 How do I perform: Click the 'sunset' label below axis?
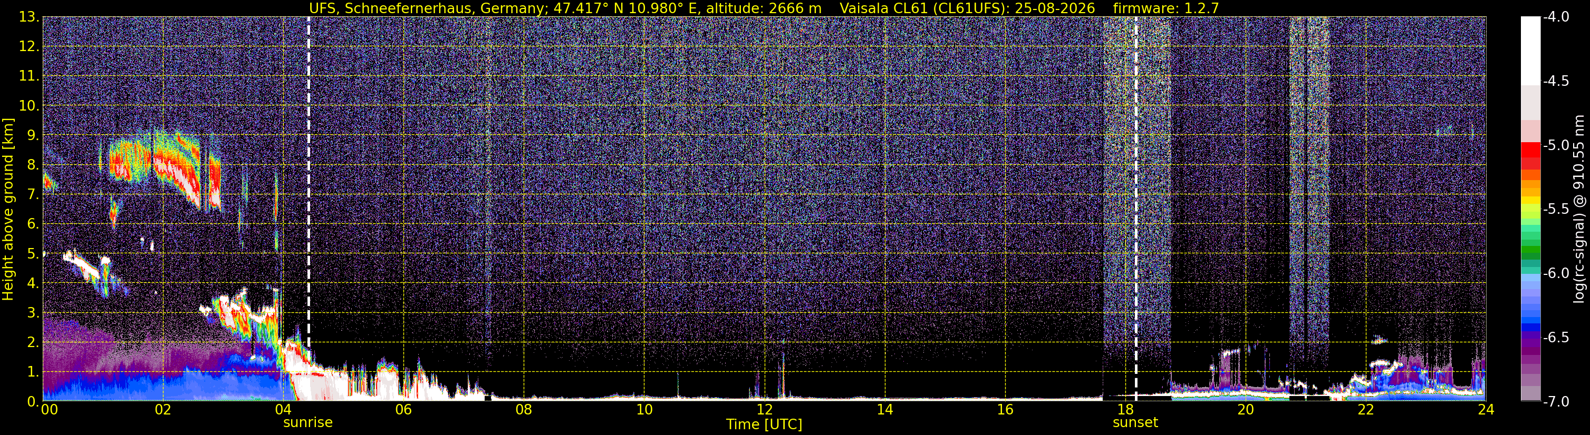tap(1136, 423)
